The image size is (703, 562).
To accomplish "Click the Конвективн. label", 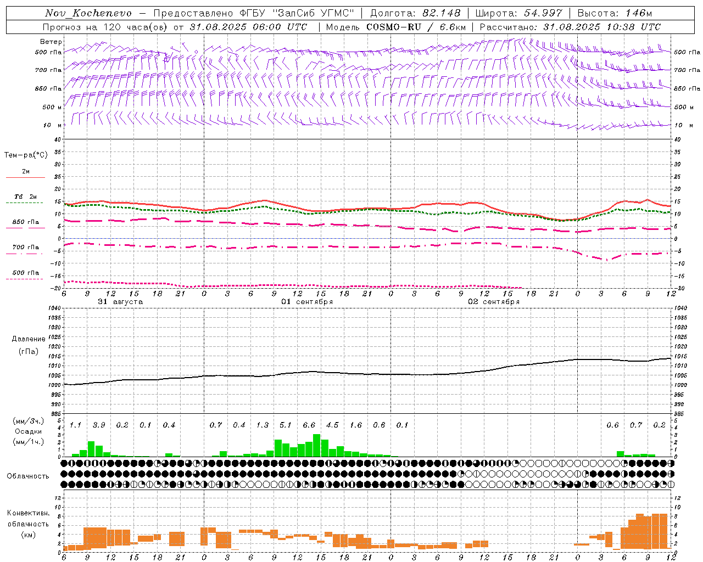I will pyautogui.click(x=29, y=513).
